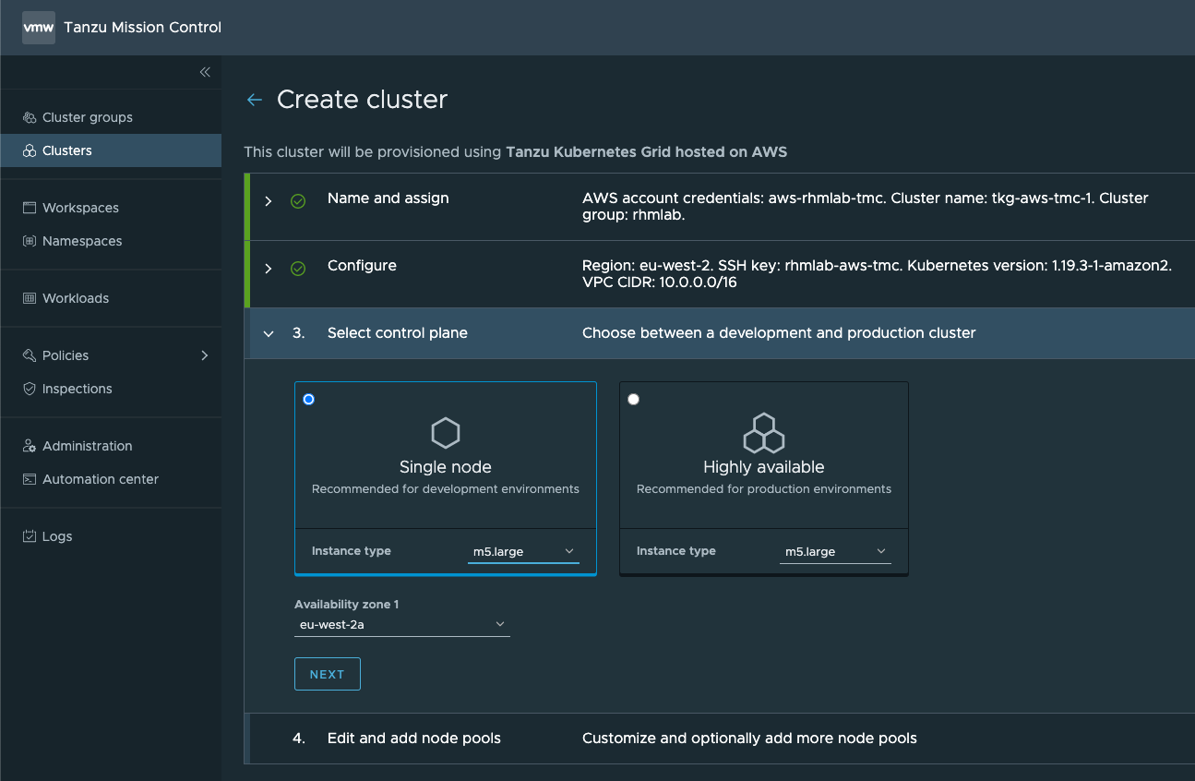
Task: Click 'Recommended for production environments' text
Action: (x=764, y=489)
